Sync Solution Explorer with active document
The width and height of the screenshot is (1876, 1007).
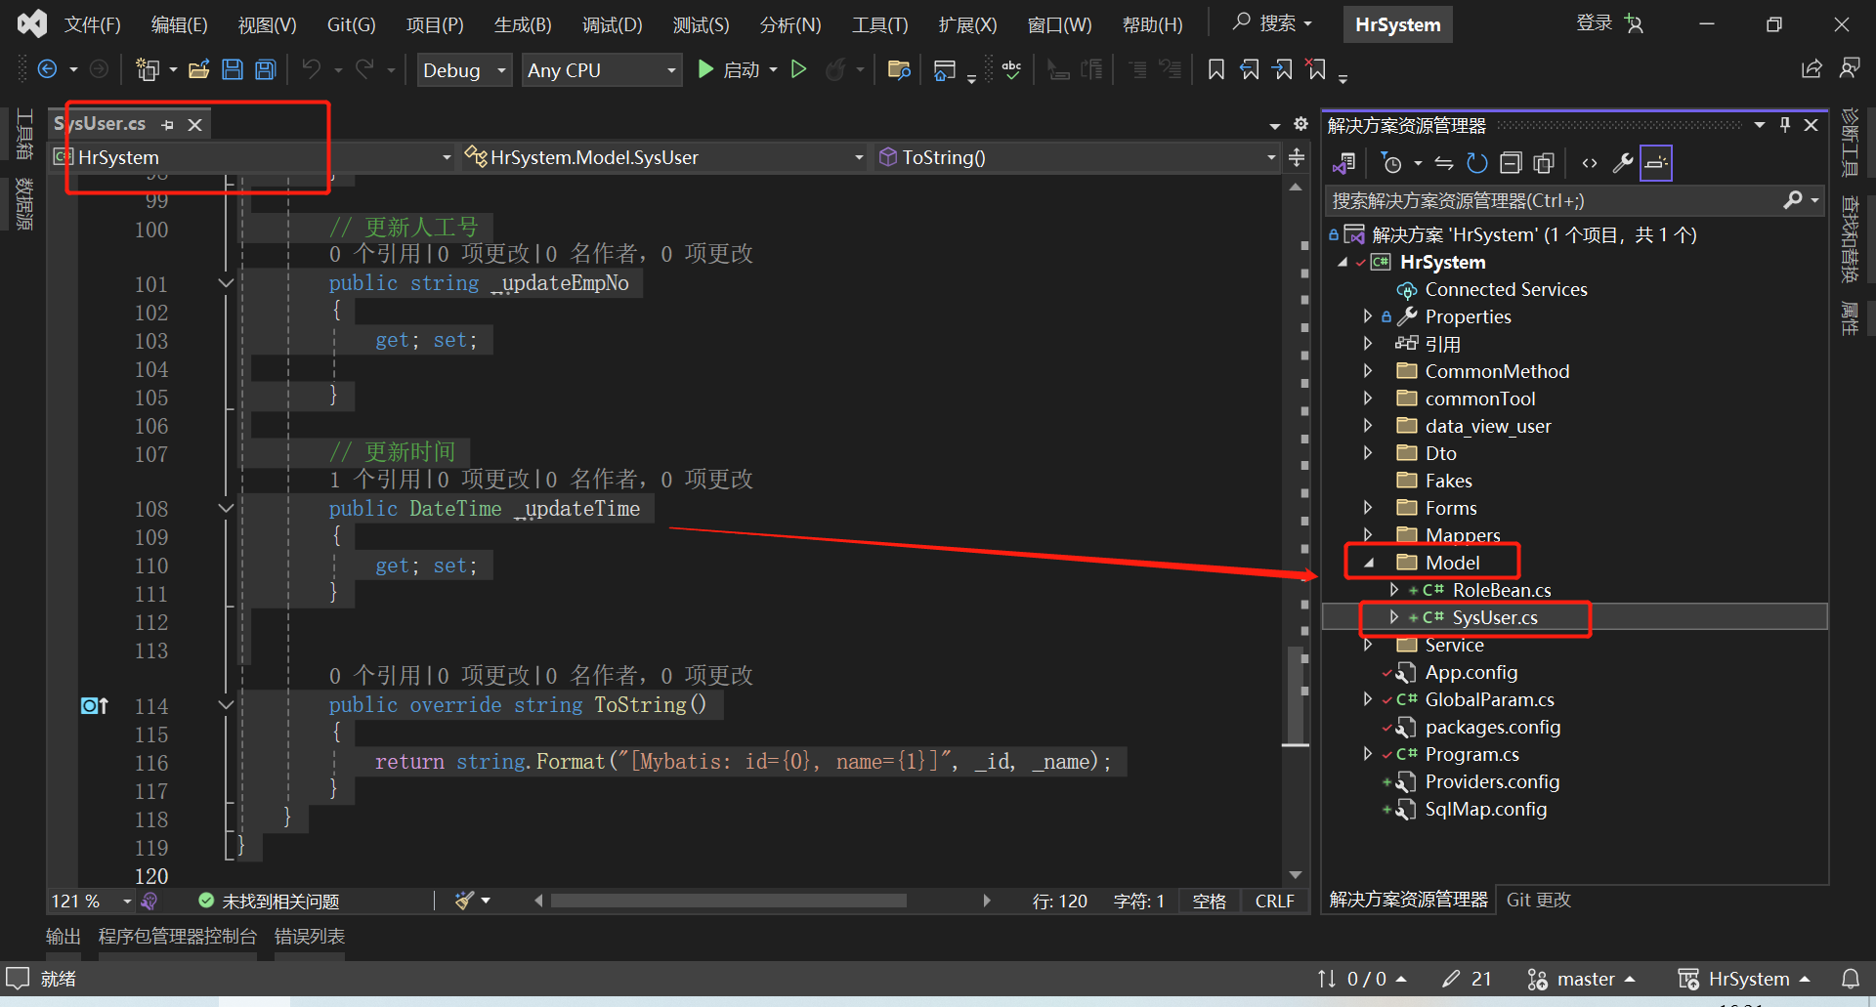(1443, 163)
